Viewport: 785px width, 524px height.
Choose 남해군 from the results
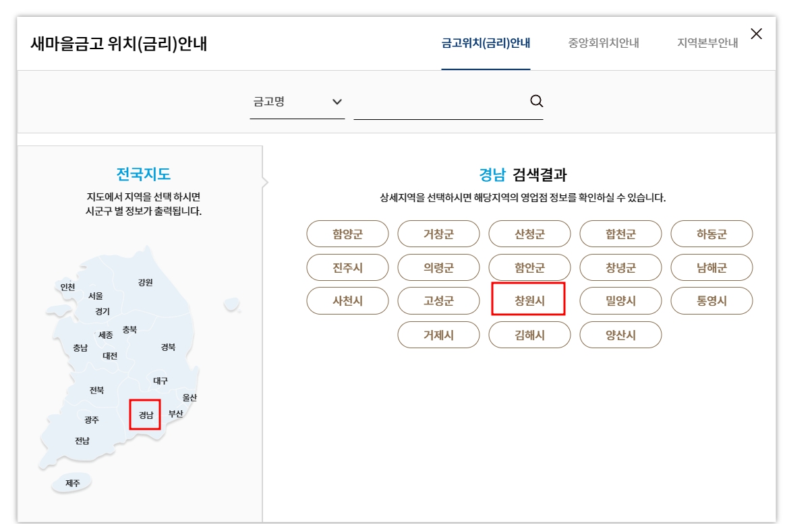click(x=711, y=267)
